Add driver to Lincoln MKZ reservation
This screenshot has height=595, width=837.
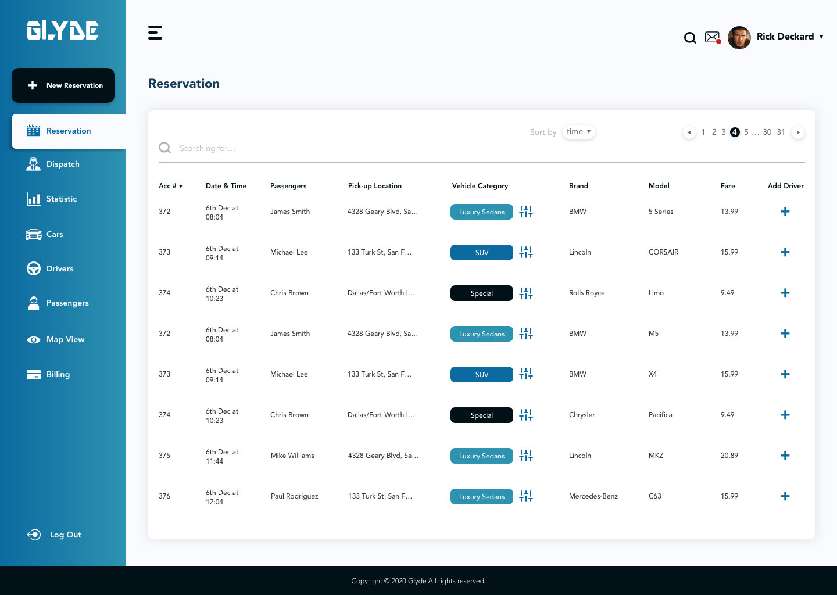[785, 456]
